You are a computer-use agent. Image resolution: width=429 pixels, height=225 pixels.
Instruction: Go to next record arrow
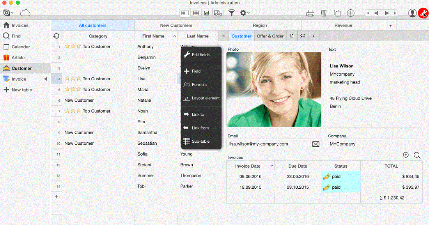pyautogui.click(x=387, y=13)
